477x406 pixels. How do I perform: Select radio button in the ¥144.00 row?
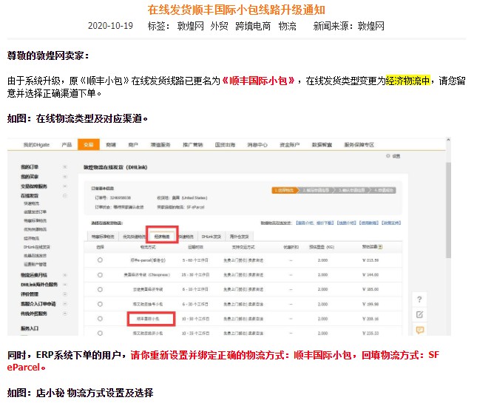(100, 274)
